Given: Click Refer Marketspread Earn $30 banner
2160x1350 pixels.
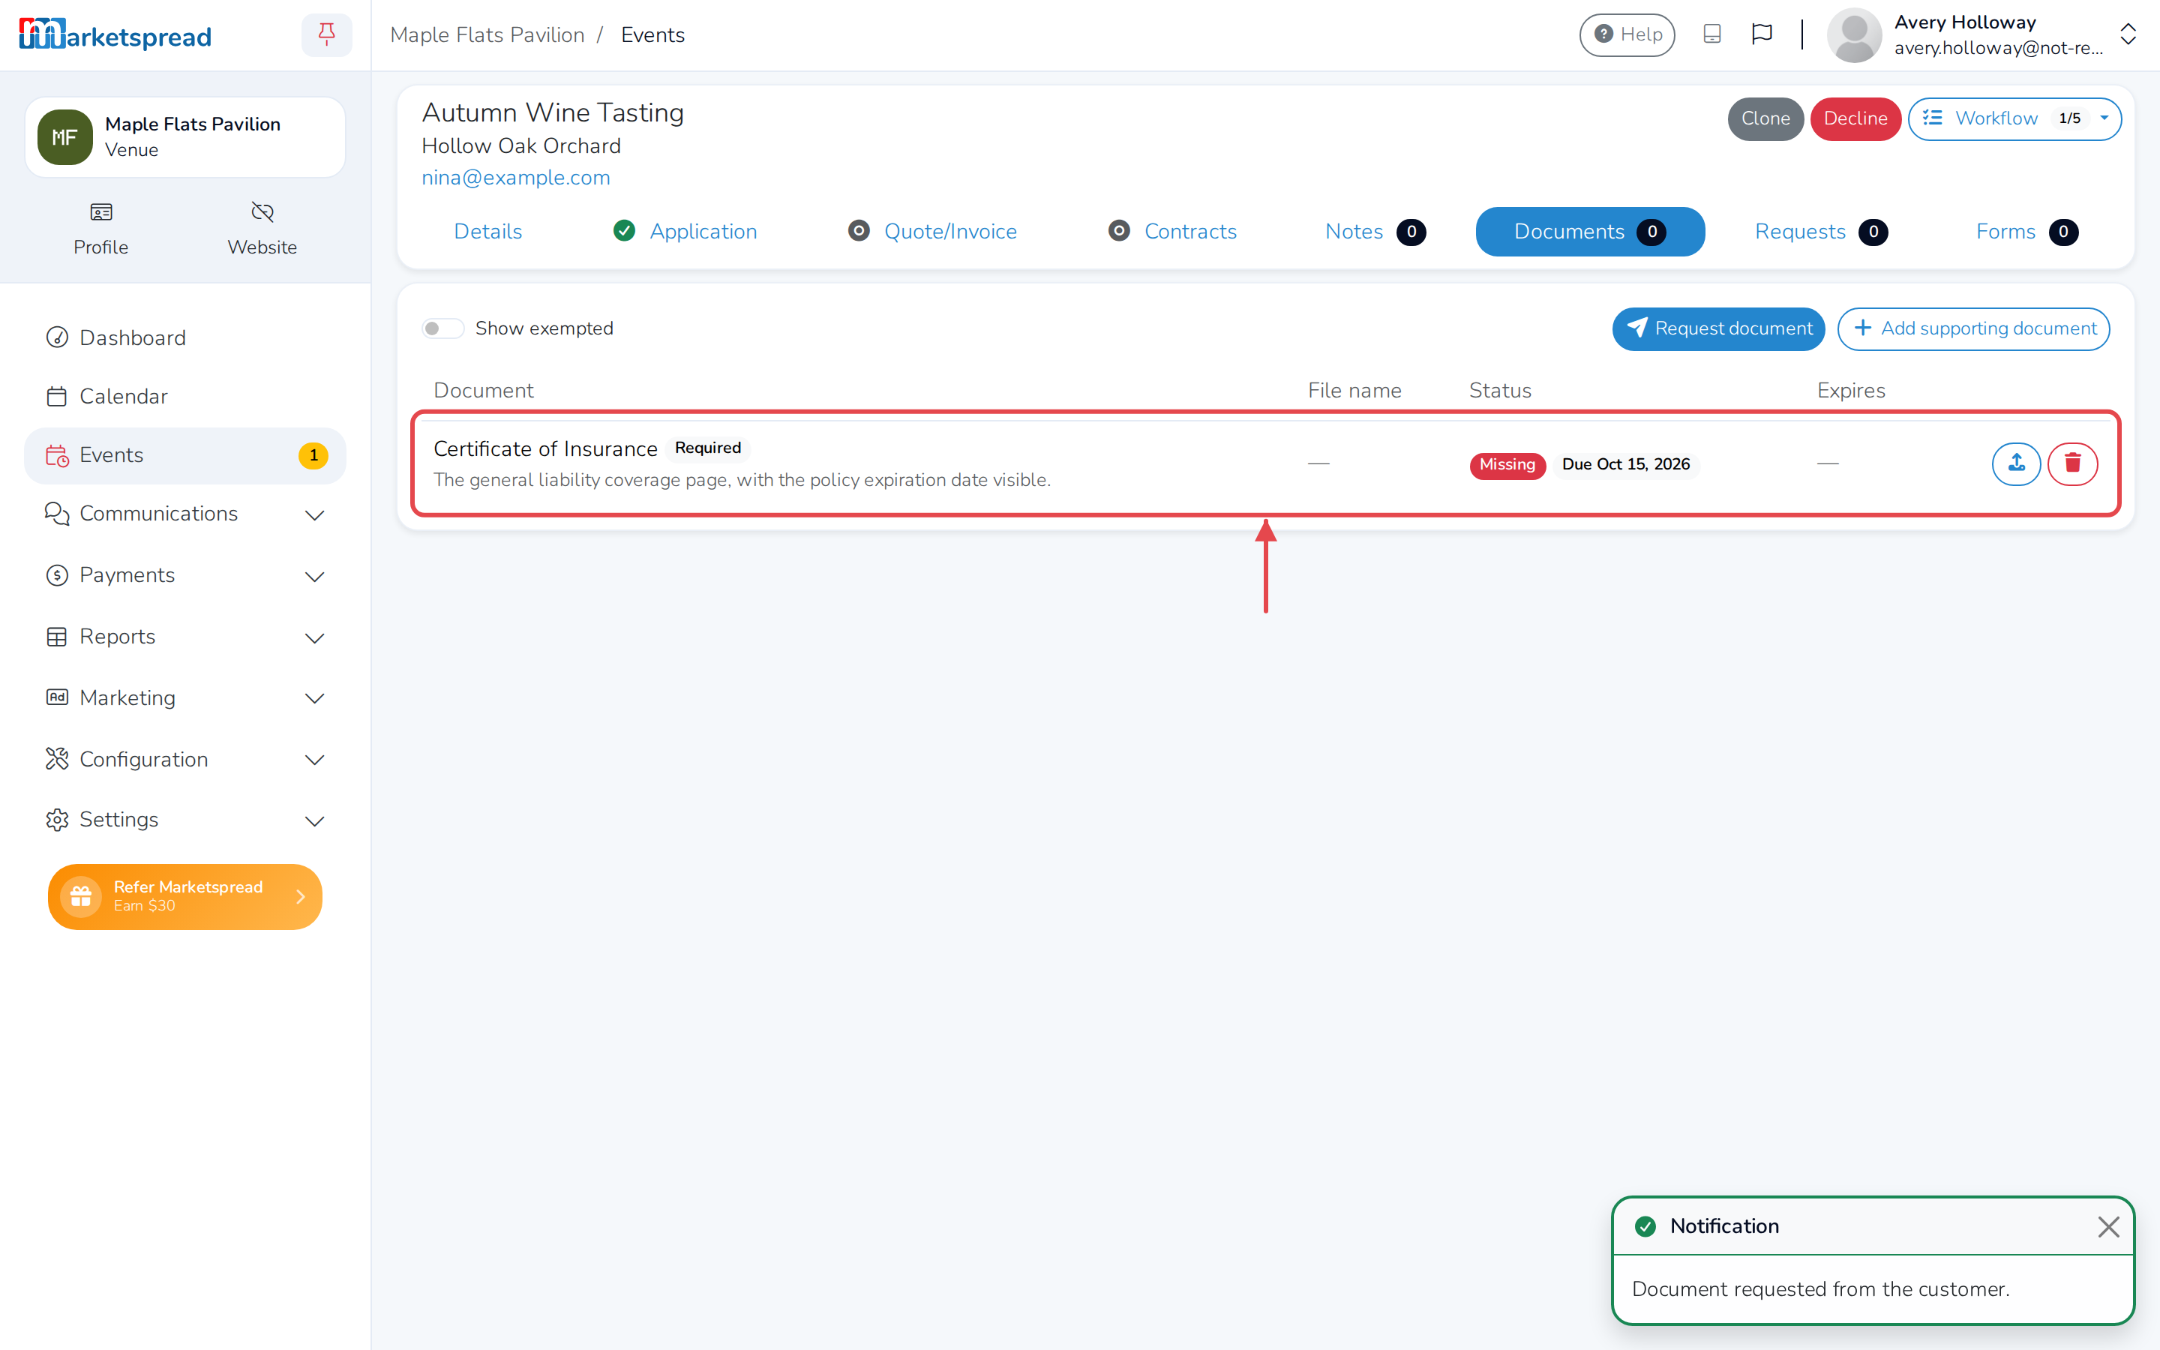Looking at the screenshot, I should pyautogui.click(x=184, y=896).
